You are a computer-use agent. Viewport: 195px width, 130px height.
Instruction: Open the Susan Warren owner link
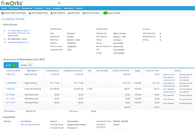(169, 80)
